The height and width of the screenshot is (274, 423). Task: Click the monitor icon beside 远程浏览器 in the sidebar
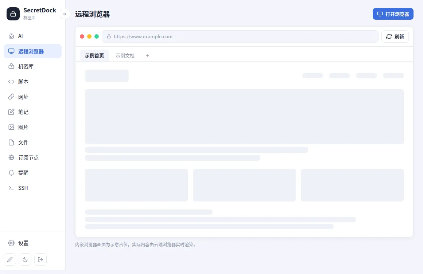(x=11, y=51)
